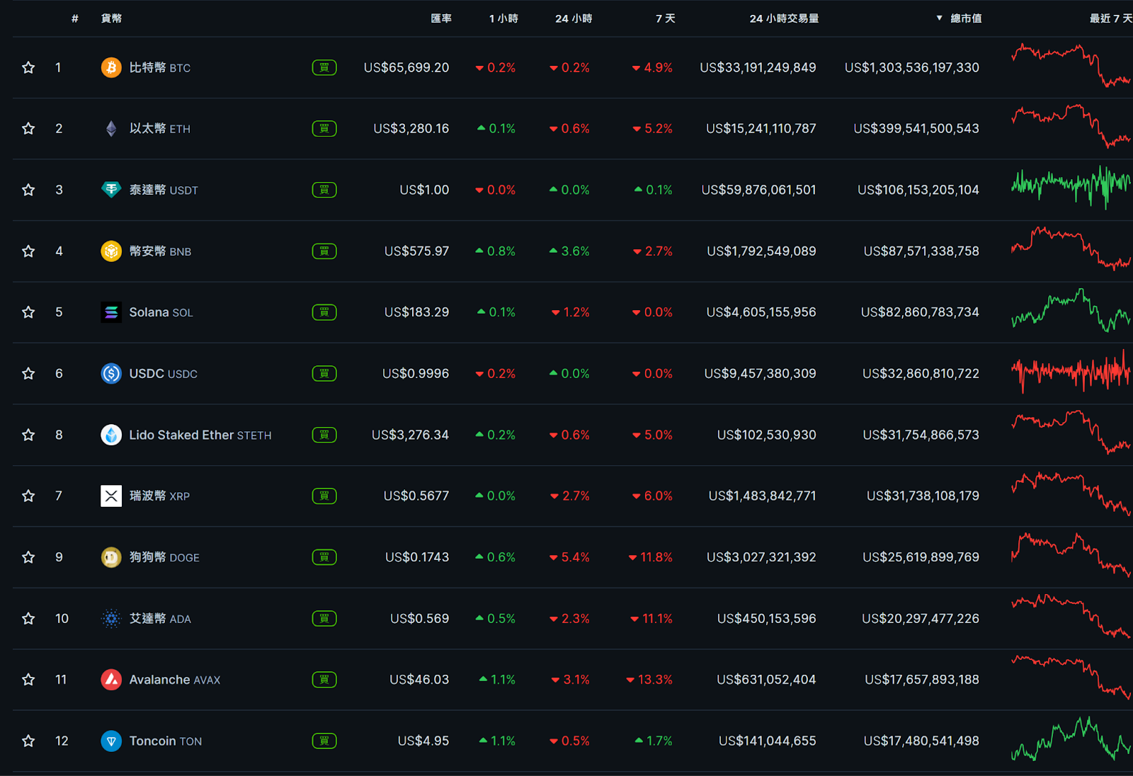
Task: Click the buy button for AVAX
Action: point(324,680)
